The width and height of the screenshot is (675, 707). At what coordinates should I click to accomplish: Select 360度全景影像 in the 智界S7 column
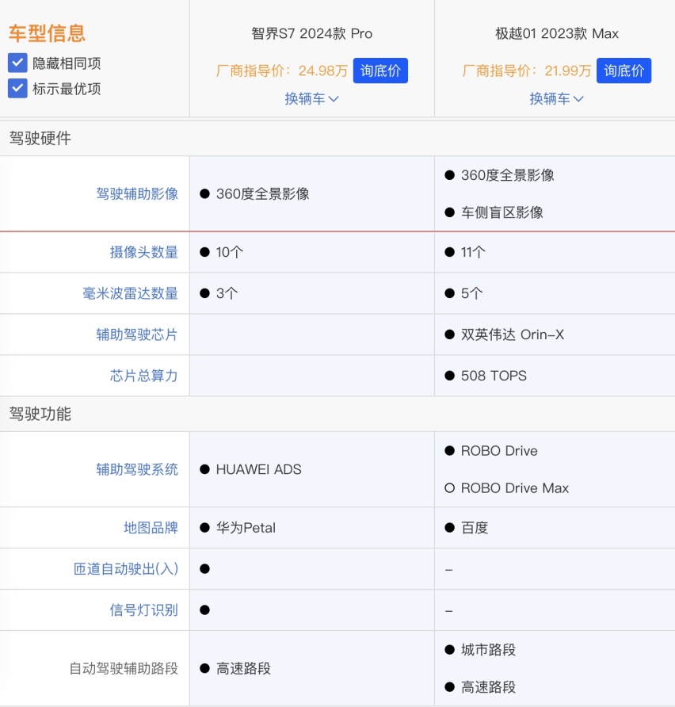[263, 194]
